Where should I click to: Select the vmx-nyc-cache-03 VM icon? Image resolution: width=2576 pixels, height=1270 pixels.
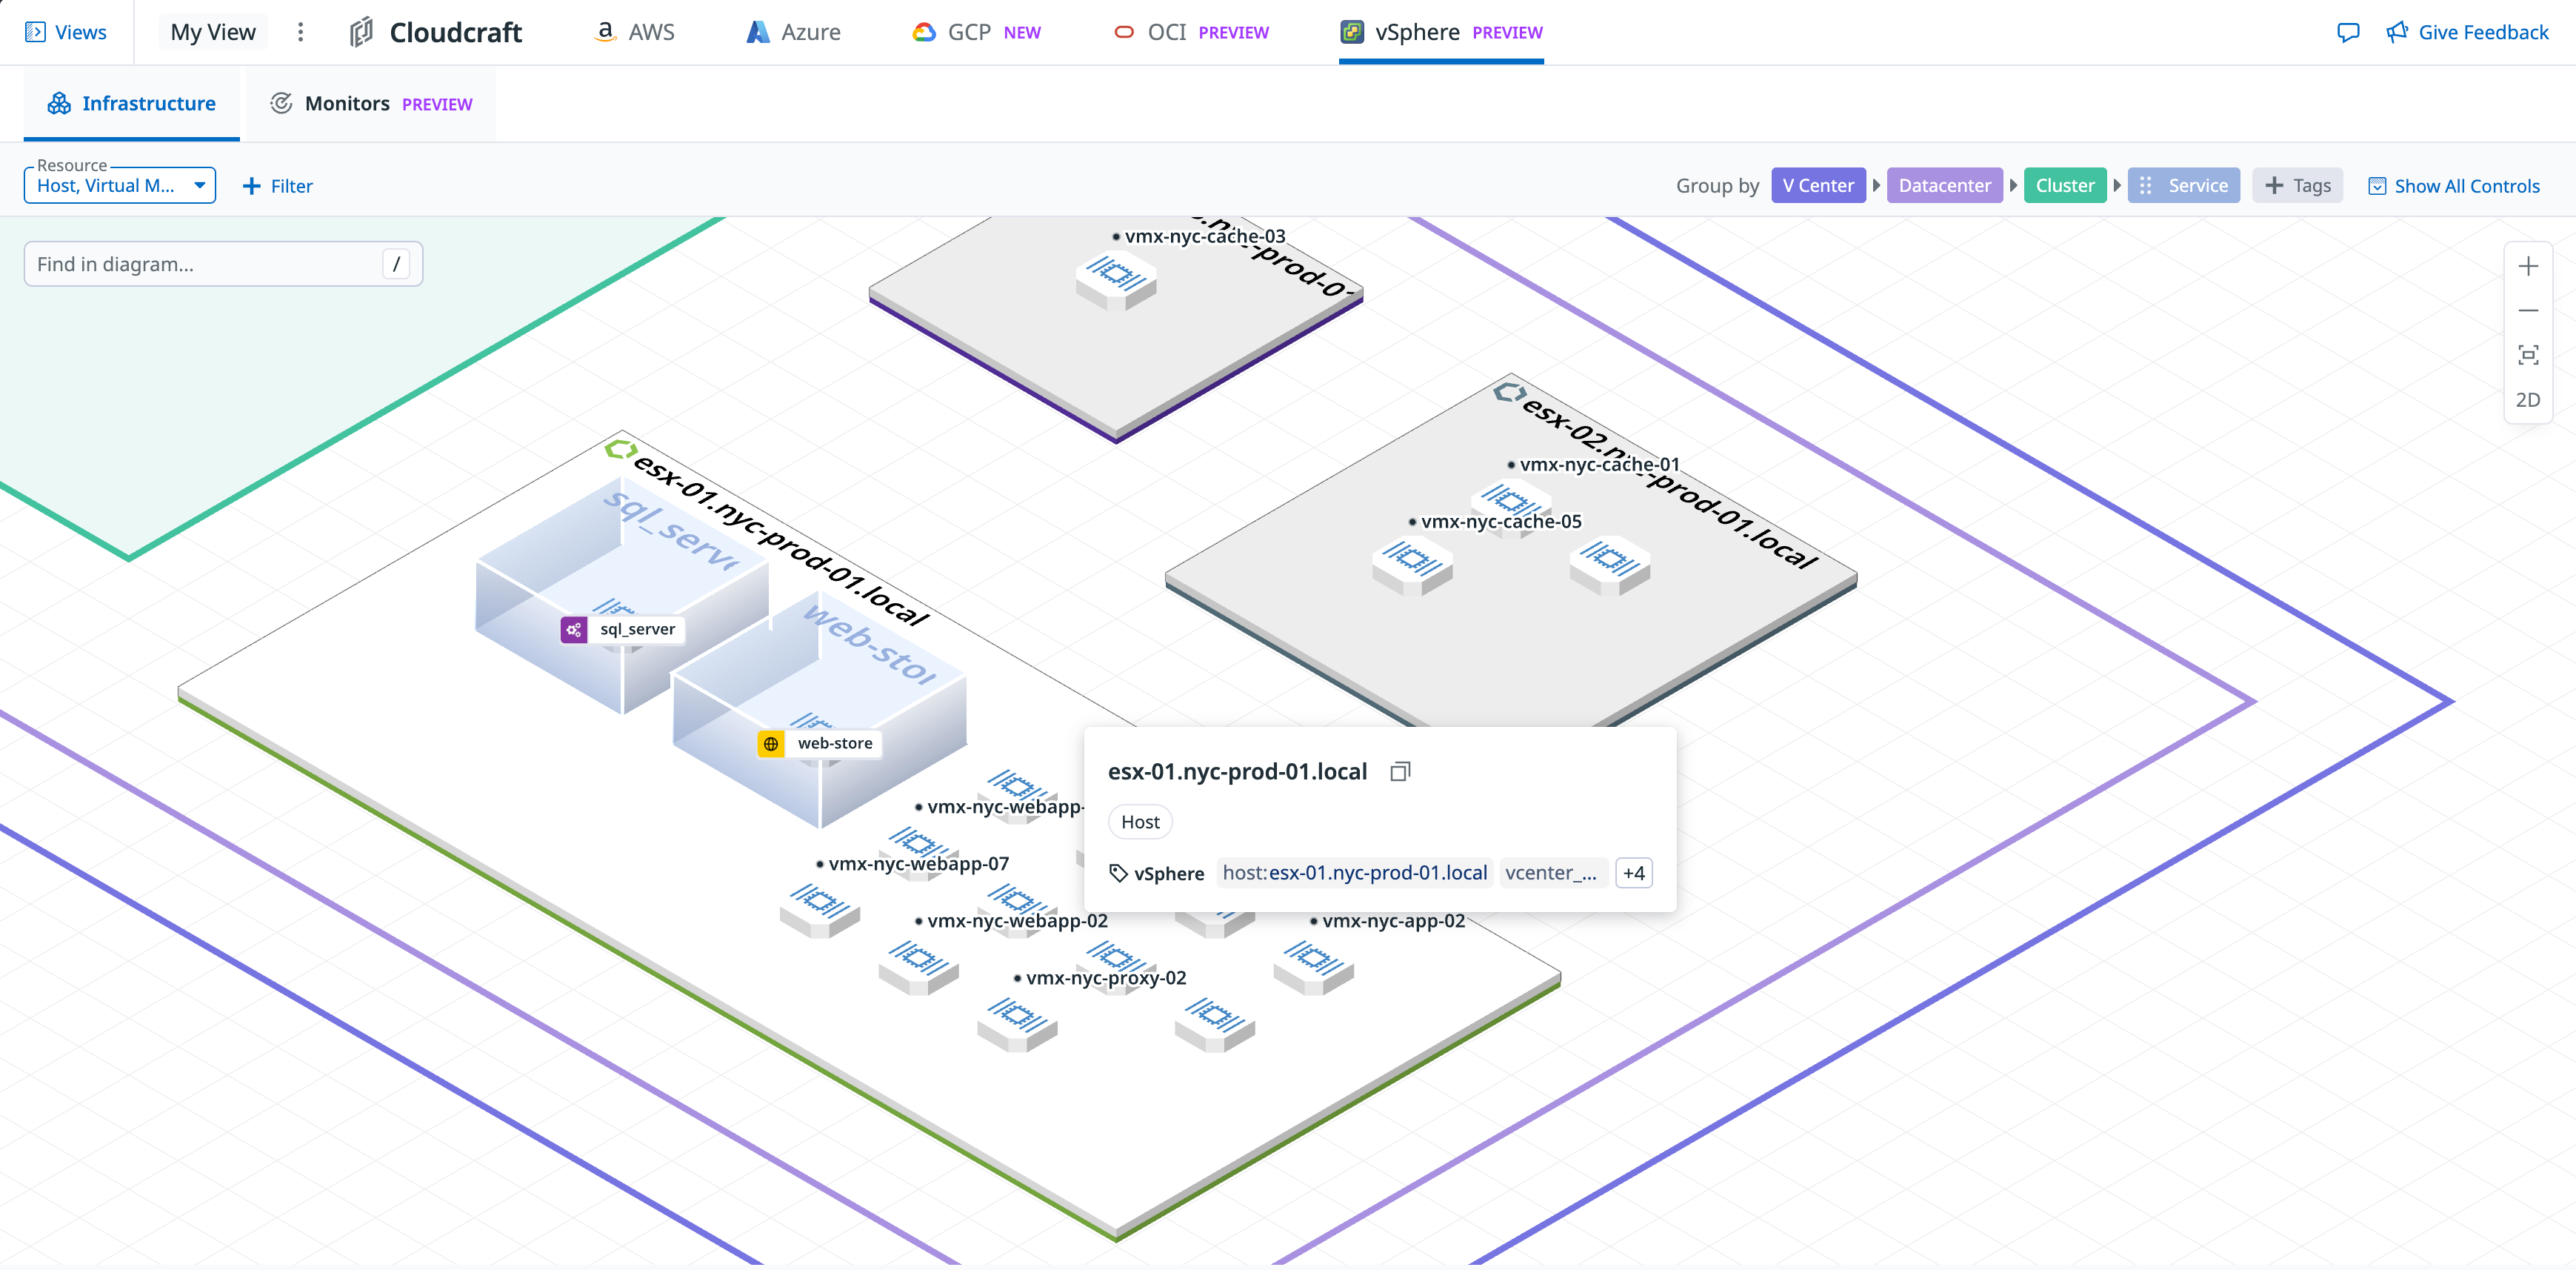pyautogui.click(x=1116, y=279)
